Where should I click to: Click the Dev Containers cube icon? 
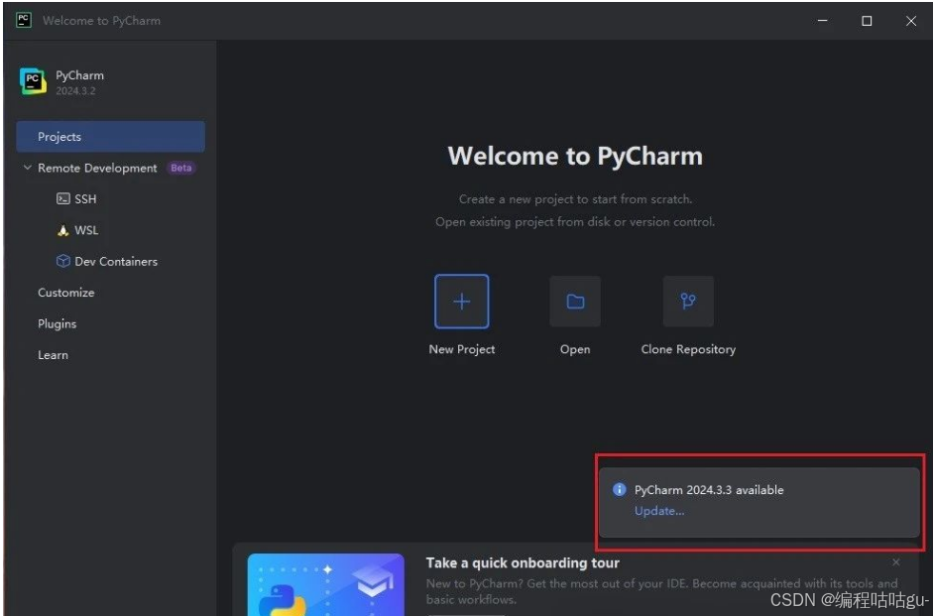pos(63,261)
